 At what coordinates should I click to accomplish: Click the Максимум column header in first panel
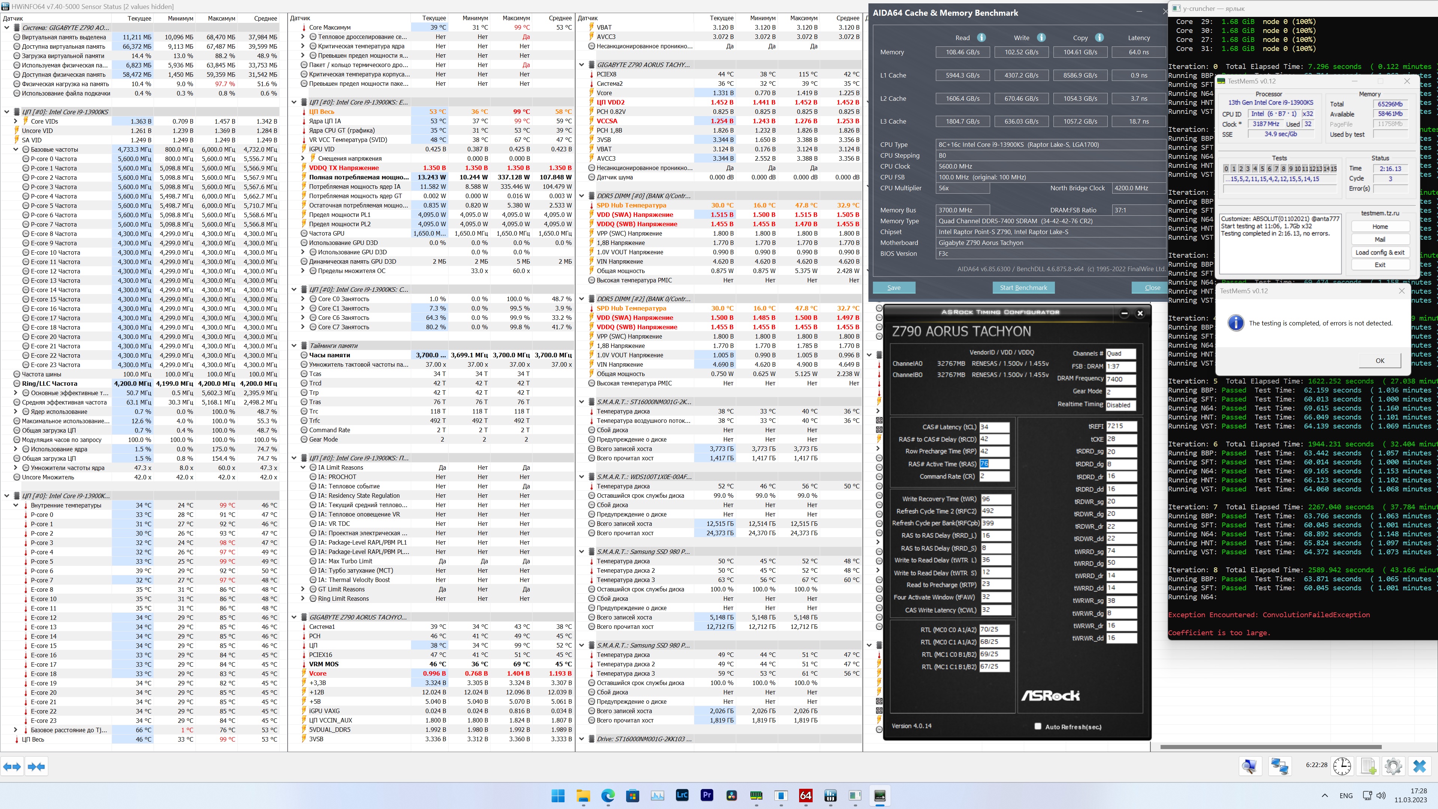221,18
